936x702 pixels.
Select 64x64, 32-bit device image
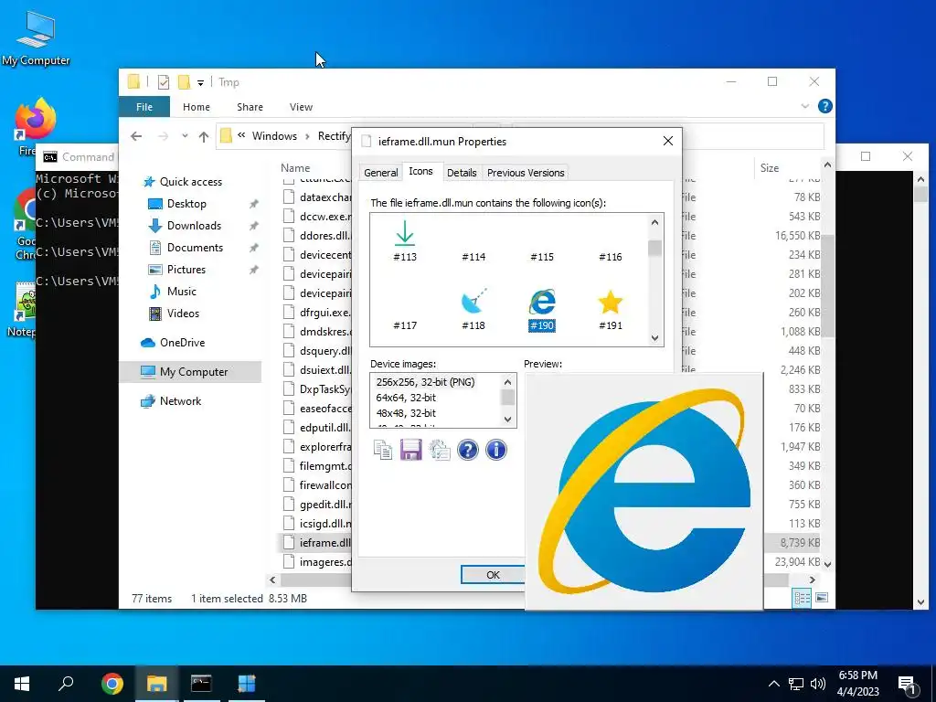point(406,398)
